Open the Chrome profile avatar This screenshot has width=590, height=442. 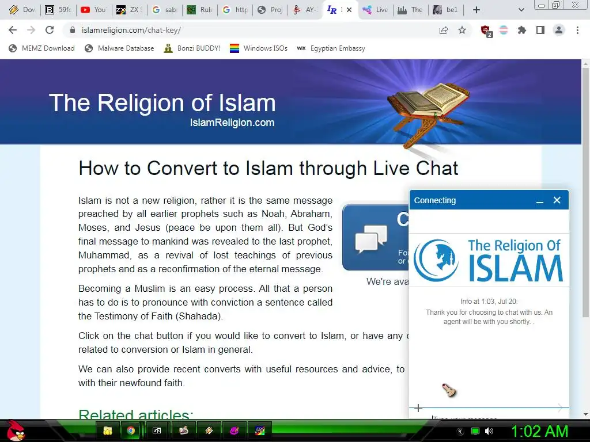tap(559, 30)
